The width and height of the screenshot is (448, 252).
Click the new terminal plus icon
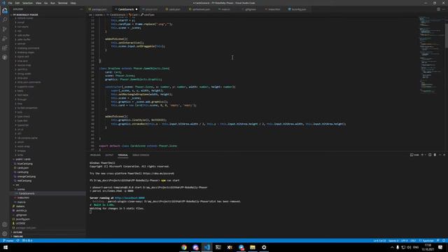click(x=422, y=155)
